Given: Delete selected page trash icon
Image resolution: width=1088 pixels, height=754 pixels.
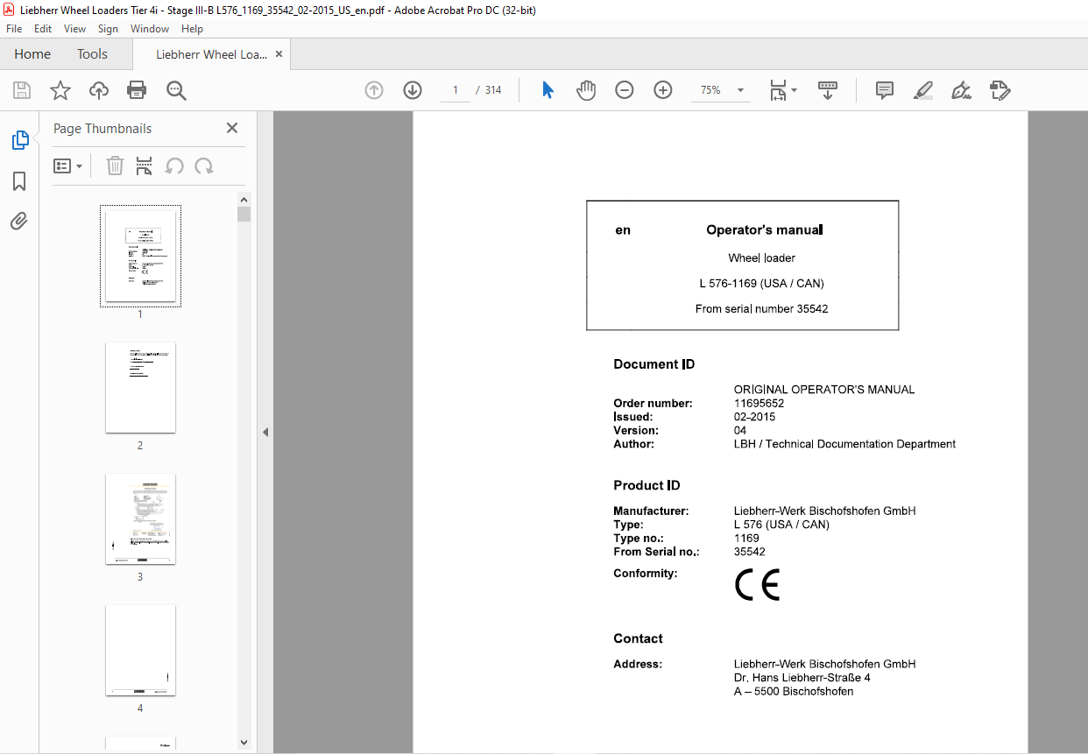Looking at the screenshot, I should (115, 166).
